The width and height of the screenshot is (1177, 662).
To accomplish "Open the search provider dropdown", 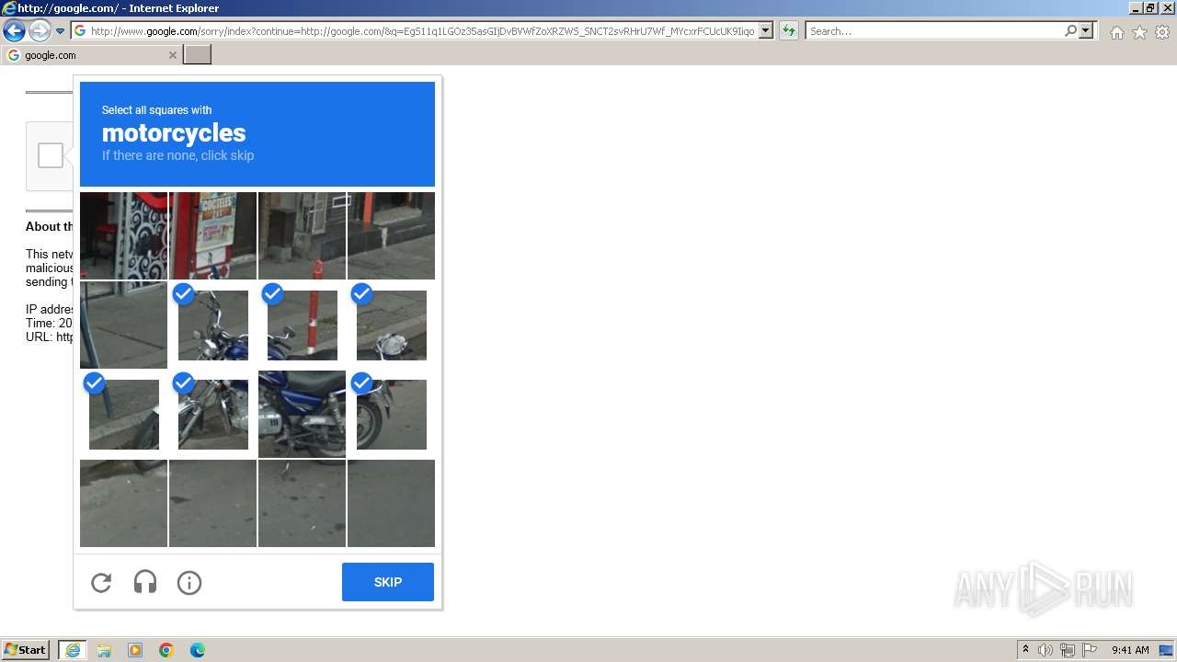I will click(1086, 31).
